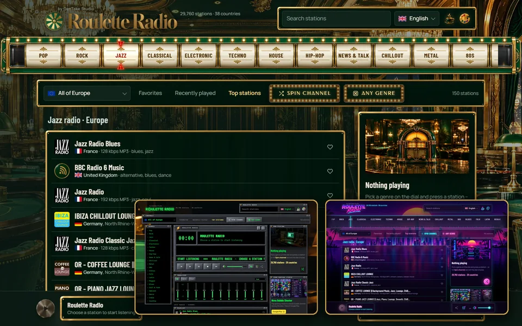522x326 pixels.
Task: Click the play button in synthwave preview player
Action: [342, 308]
